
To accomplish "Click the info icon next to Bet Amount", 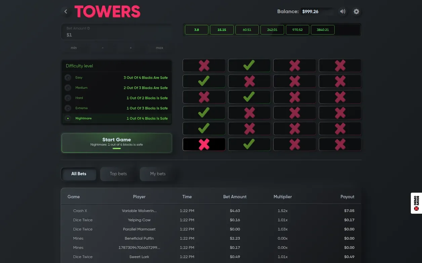I will coord(88,29).
